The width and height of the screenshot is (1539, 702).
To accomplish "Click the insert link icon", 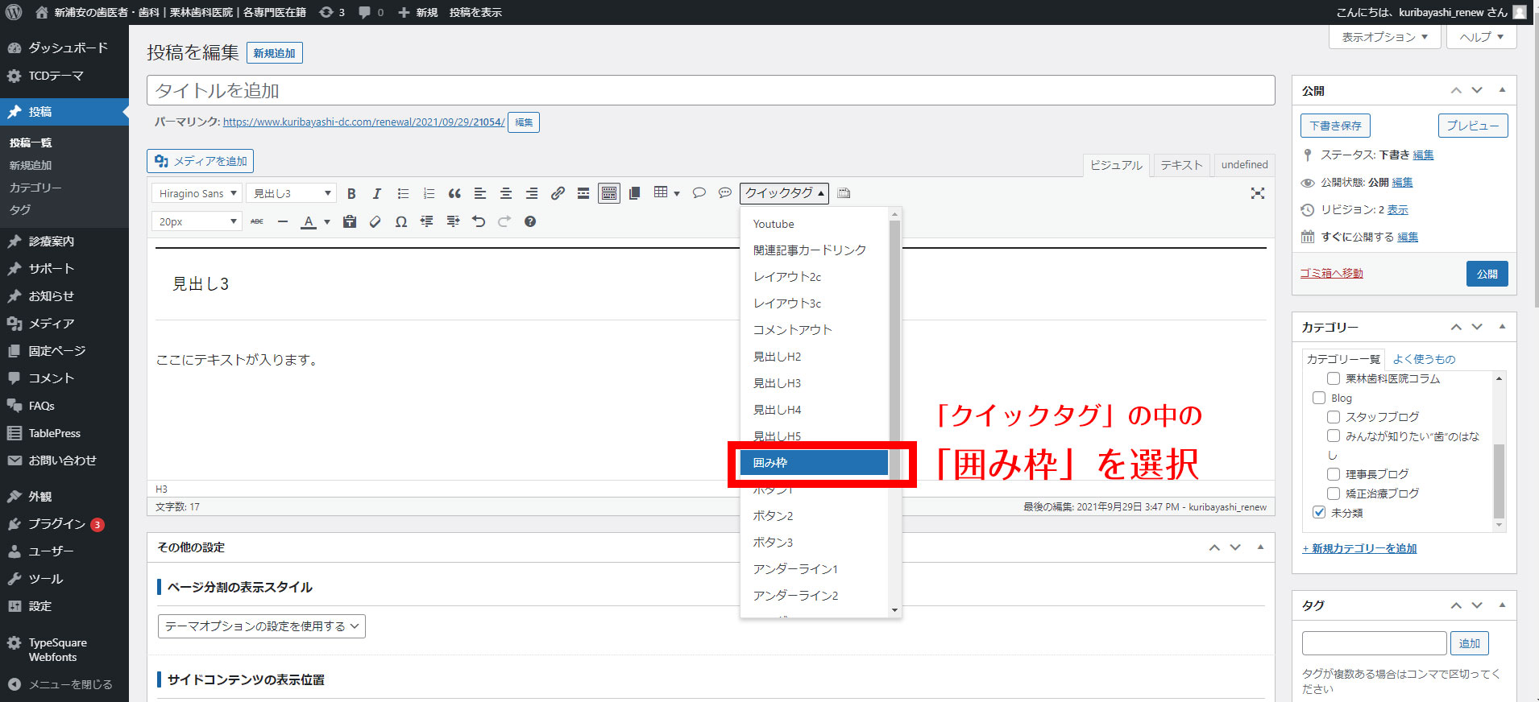I will pos(558,193).
